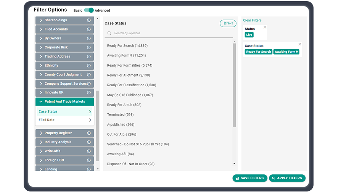The image size is (349, 193).
Task: Select A-published (296)
Action: click(x=121, y=125)
